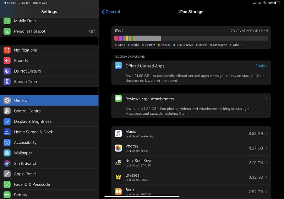This screenshot has height=199, width=284.
Task: Expand Books storage details chevron
Action: [x=266, y=192]
